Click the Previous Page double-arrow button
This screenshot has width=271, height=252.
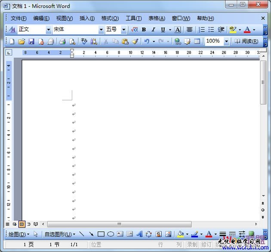(x=263, y=203)
